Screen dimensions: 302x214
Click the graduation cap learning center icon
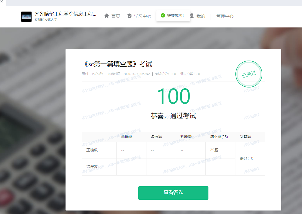tap(129, 16)
